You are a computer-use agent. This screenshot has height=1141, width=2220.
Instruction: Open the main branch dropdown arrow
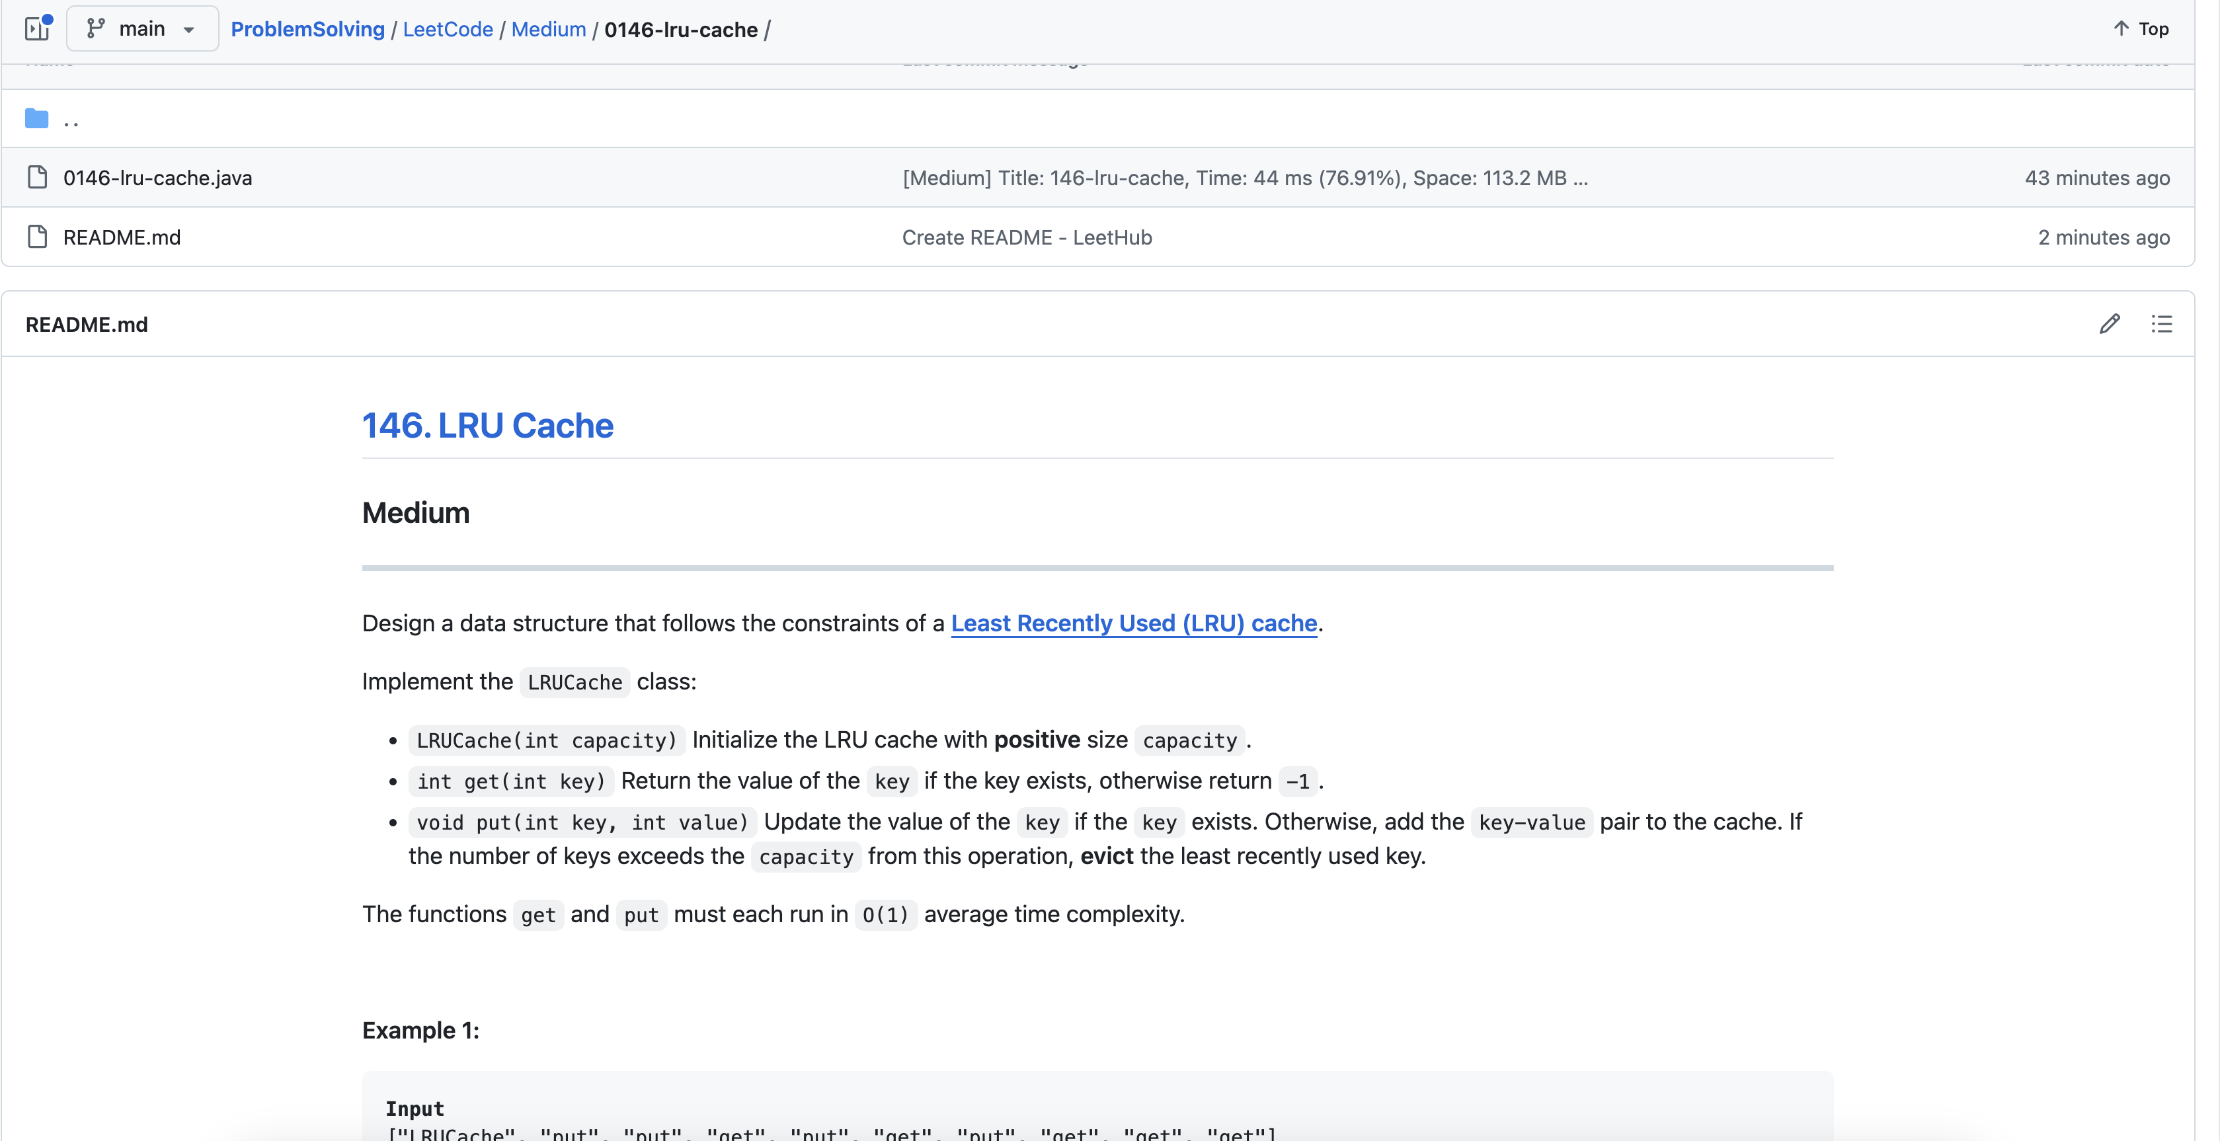tap(188, 29)
